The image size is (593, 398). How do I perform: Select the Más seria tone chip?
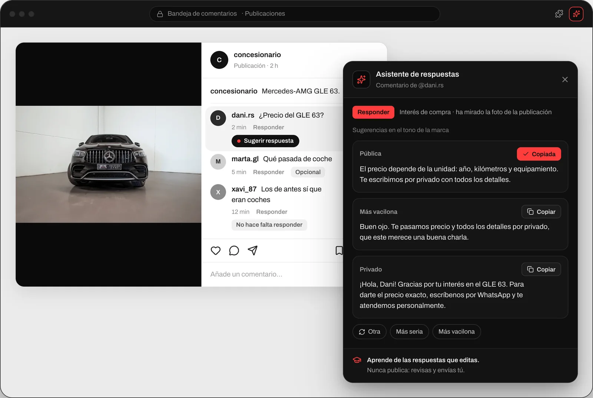click(x=409, y=332)
